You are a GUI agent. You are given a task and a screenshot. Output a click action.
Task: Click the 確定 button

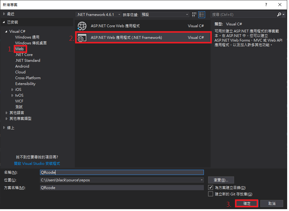[x=247, y=204]
